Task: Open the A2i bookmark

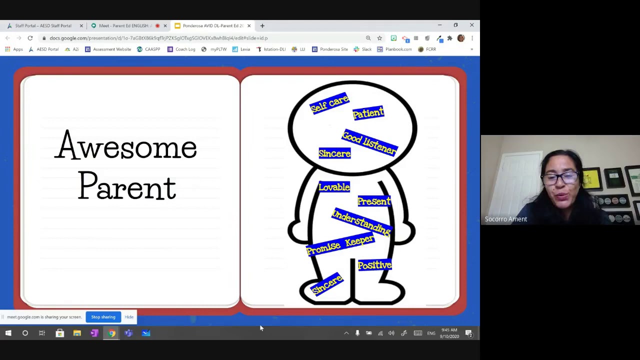Action: 71,49
